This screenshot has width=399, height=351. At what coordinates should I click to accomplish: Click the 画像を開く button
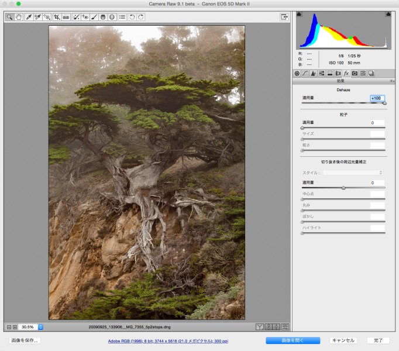click(293, 340)
